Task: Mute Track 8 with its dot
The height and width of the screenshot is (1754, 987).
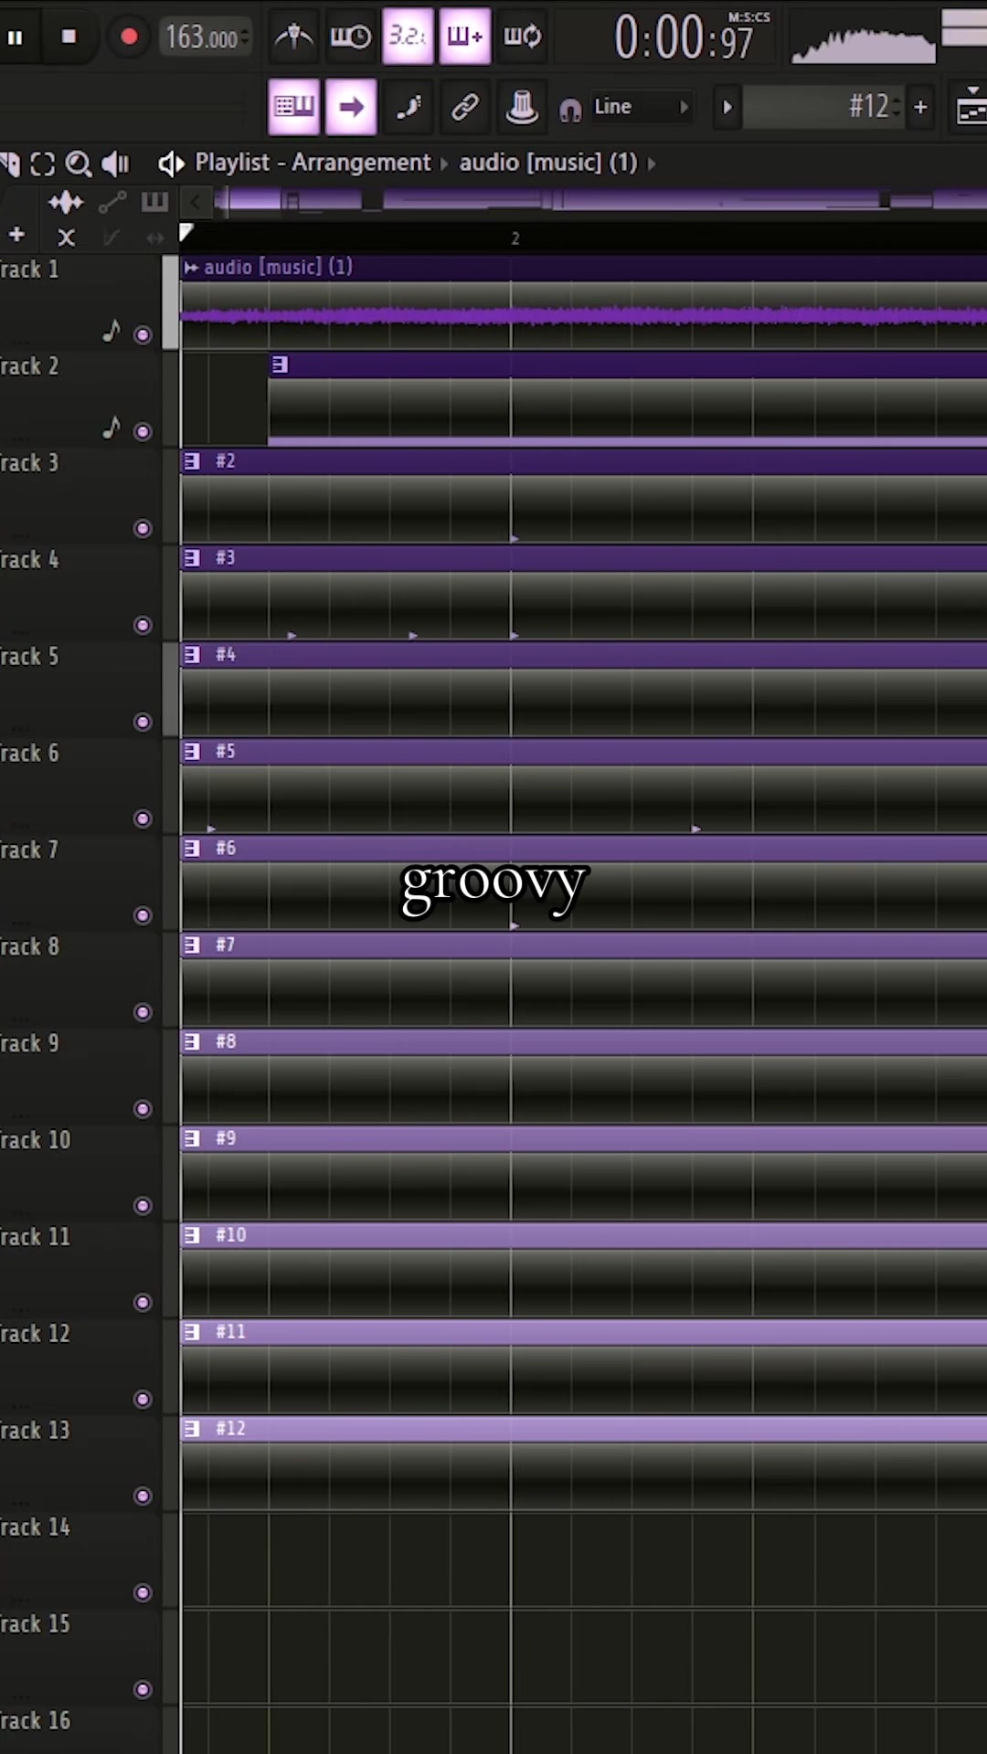Action: pyautogui.click(x=143, y=1013)
